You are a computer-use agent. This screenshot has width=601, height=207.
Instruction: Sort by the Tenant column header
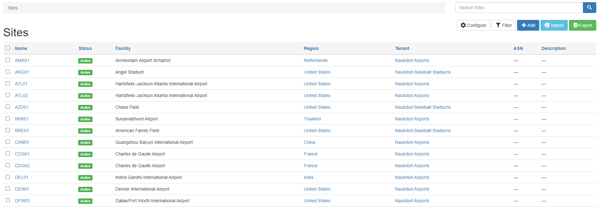click(402, 48)
